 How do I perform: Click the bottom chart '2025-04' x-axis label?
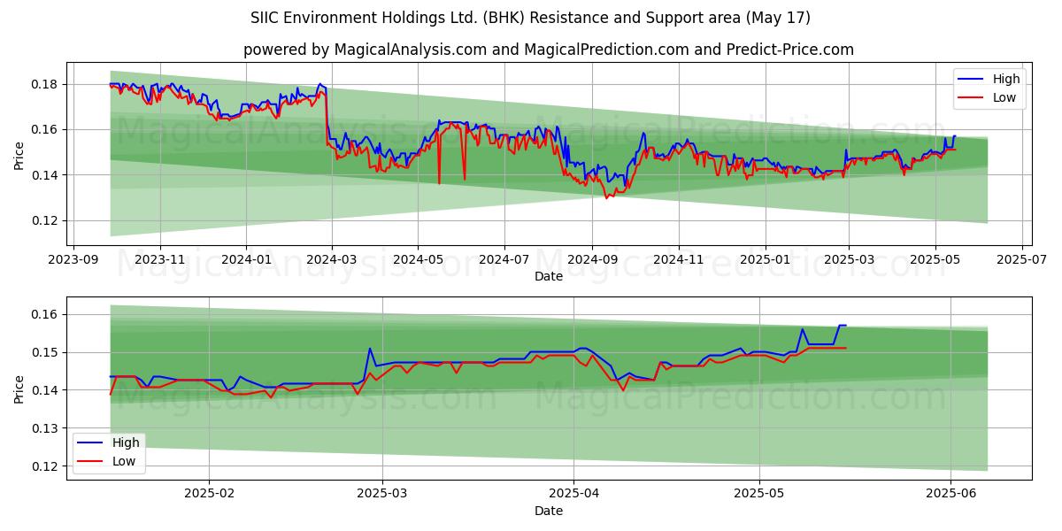[x=573, y=495]
